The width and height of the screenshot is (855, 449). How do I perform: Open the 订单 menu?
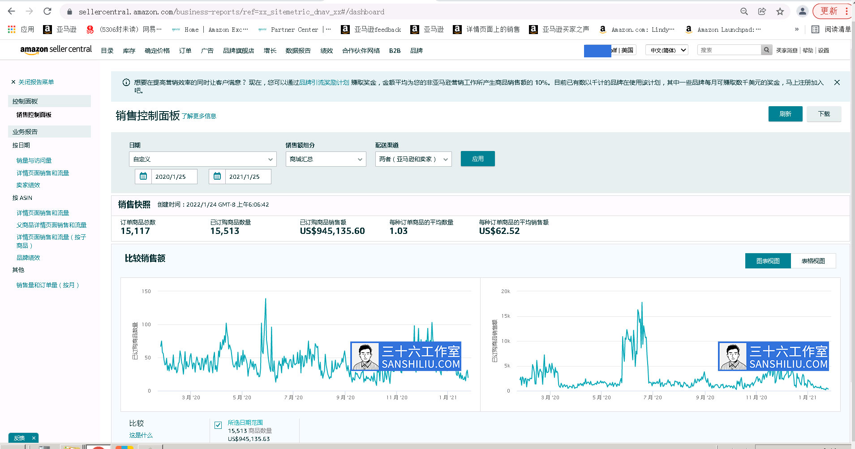click(185, 51)
